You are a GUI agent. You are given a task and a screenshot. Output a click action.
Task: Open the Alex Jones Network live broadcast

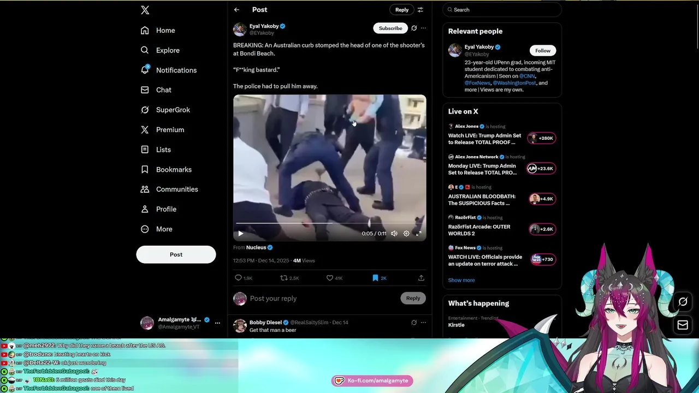click(502, 165)
